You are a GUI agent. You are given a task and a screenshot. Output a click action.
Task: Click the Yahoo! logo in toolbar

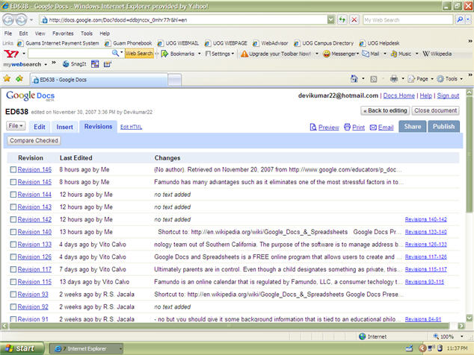coord(11,54)
